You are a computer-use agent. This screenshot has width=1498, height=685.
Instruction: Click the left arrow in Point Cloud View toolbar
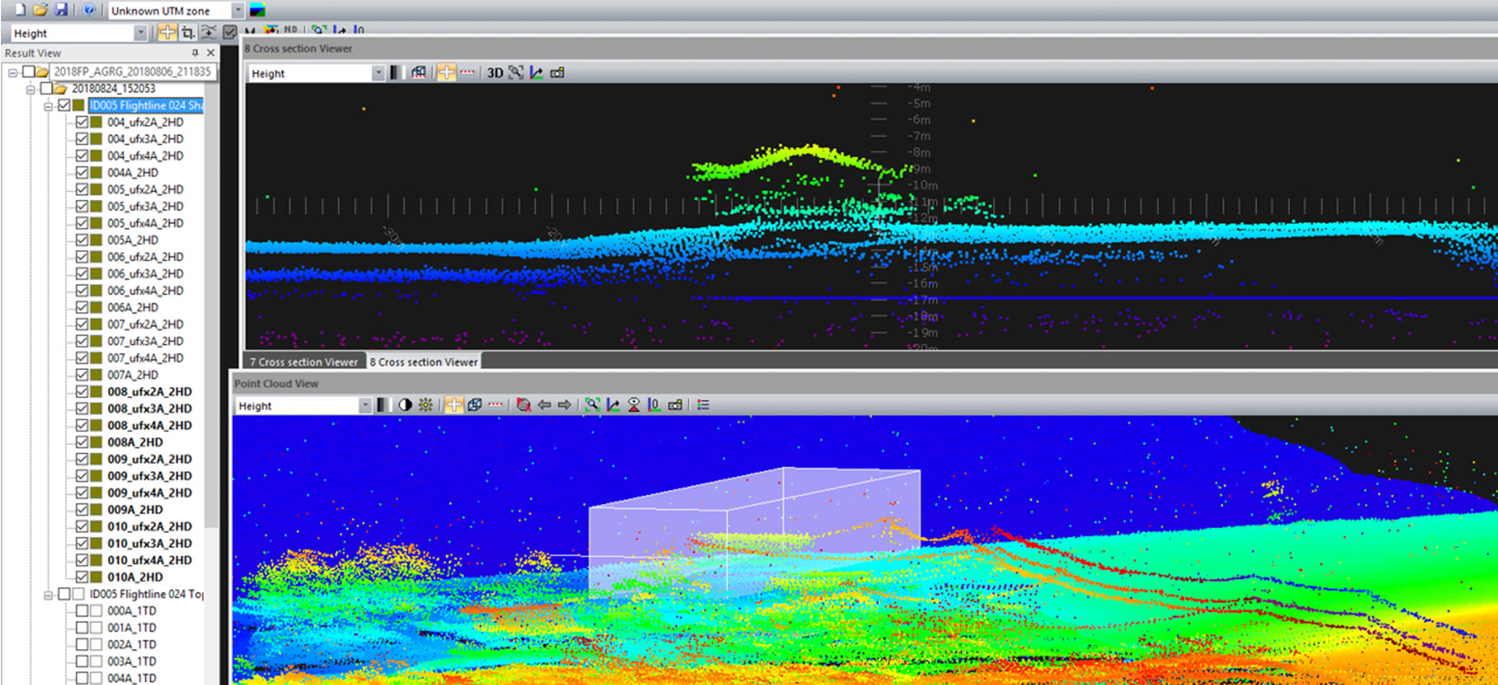click(544, 406)
